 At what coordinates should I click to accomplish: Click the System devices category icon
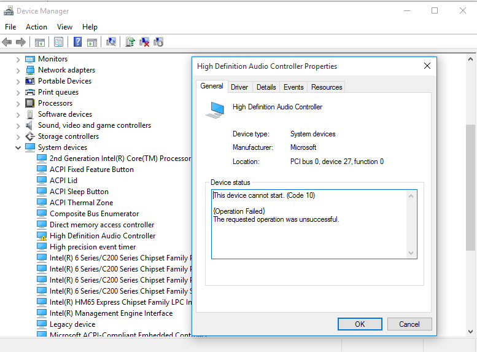point(30,147)
